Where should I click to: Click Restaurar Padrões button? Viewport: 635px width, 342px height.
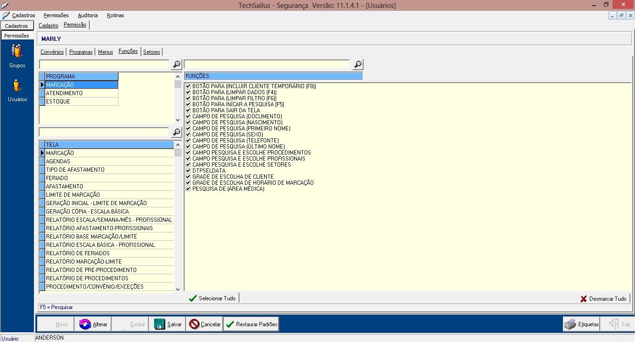(251, 324)
